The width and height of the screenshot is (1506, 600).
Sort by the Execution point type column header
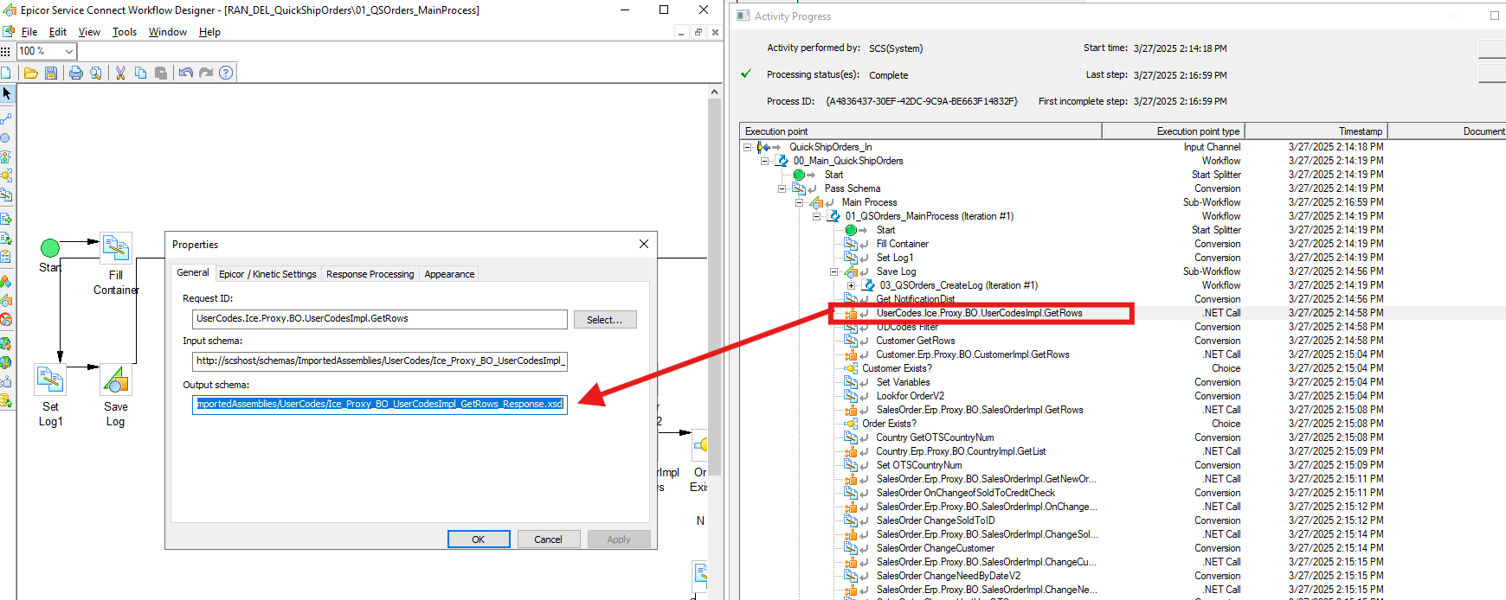[x=1174, y=131]
